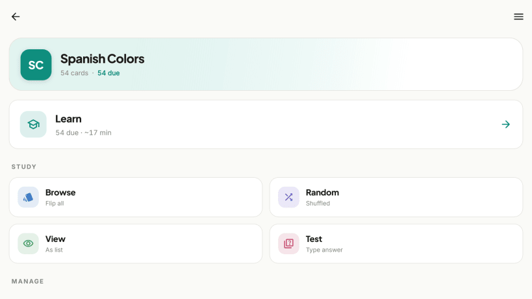Tap the Learn arrow on the right
The height and width of the screenshot is (299, 532).
506,125
